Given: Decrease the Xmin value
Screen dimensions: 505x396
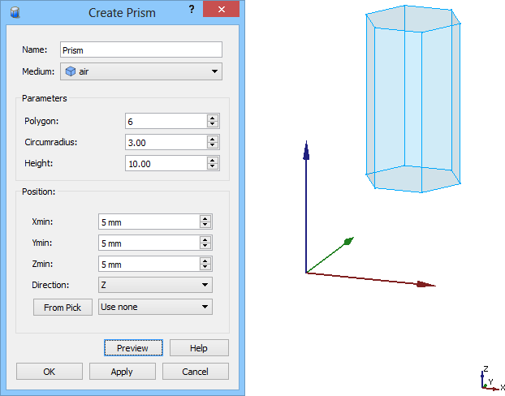Looking at the screenshot, I should point(205,225).
